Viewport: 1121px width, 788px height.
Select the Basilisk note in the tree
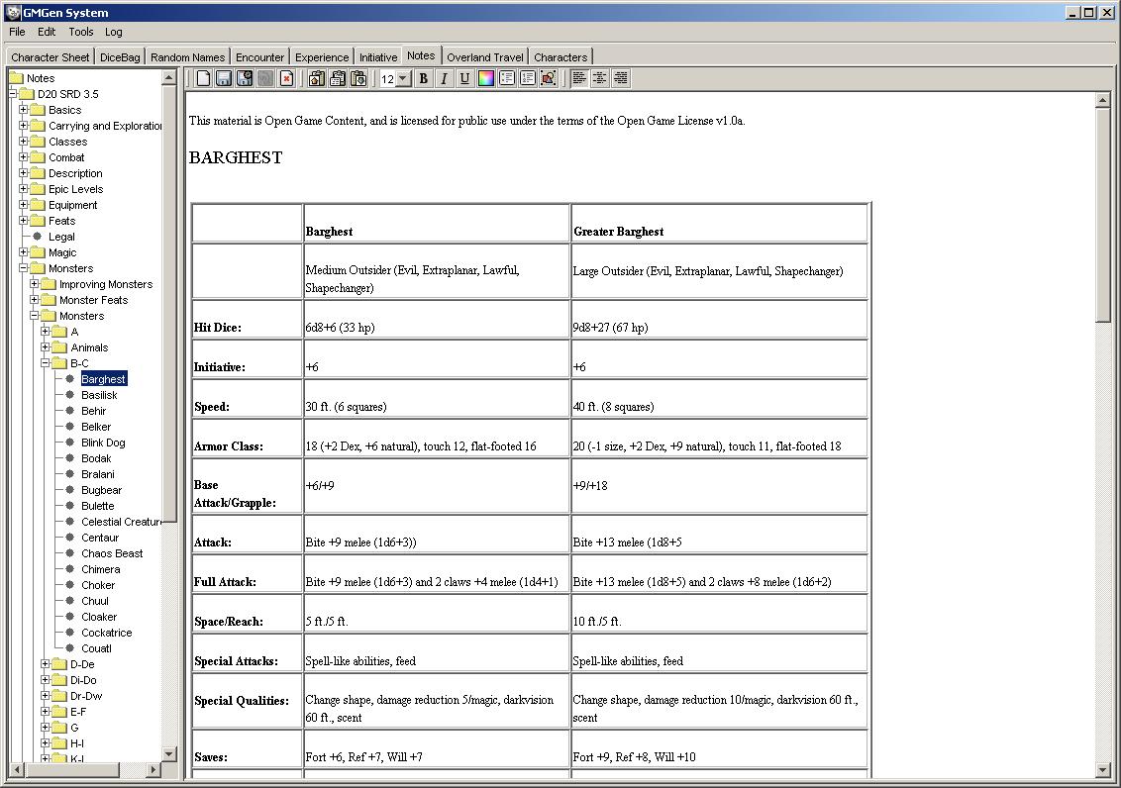point(99,395)
